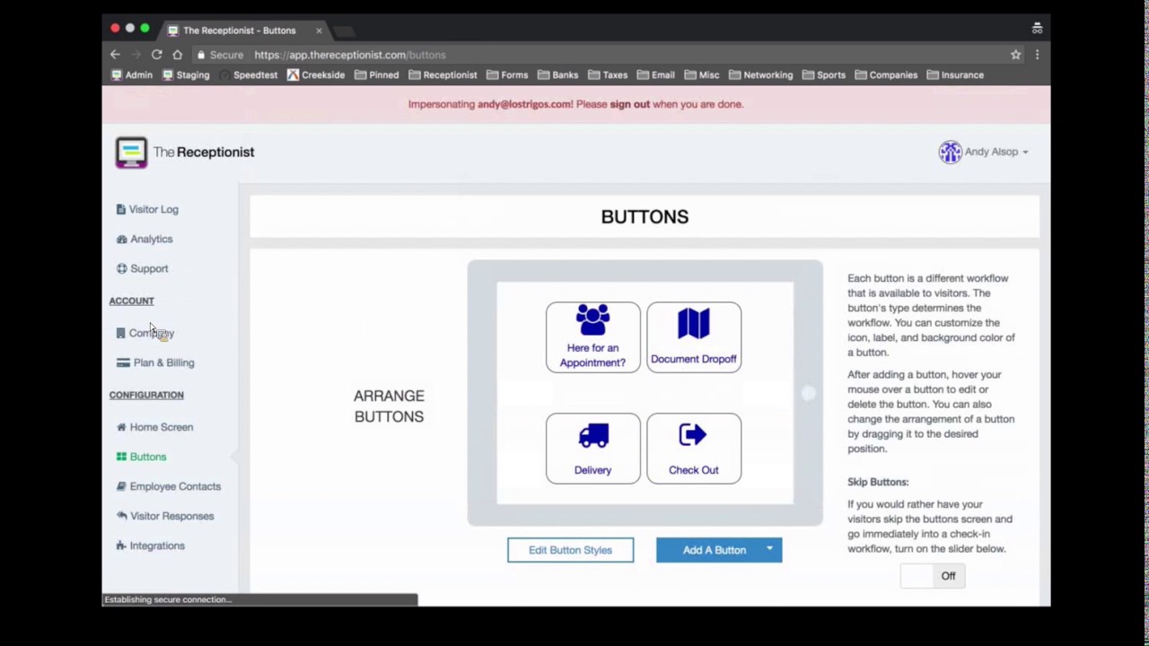Close the Receptionist - Buttons tab
This screenshot has width=1149, height=646.
point(319,31)
